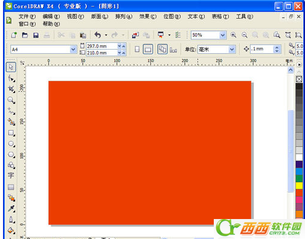The width and height of the screenshot is (305, 239).
Task: Select the Zoom tool in toolbox
Action: pyautogui.click(x=11, y=100)
